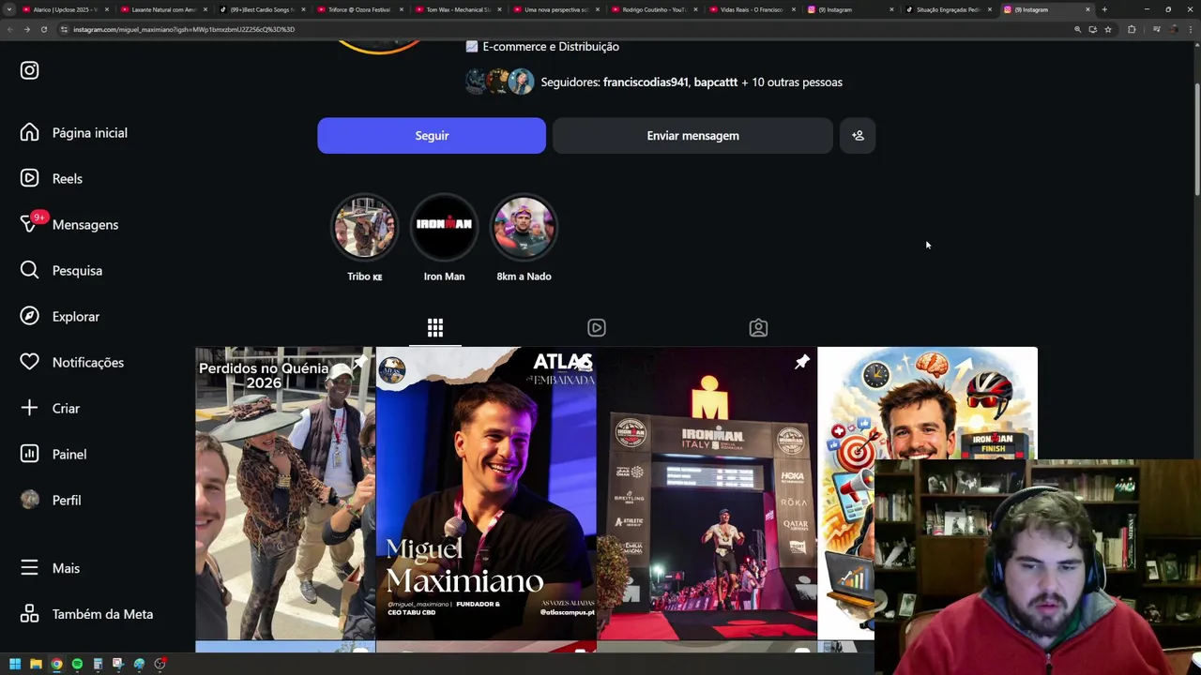The width and height of the screenshot is (1201, 675).
Task: Open the Mais hamburger menu icon
Action: [x=29, y=568]
